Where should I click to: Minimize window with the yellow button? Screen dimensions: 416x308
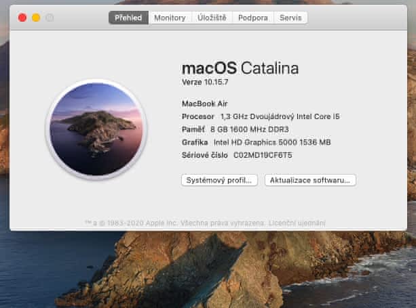point(36,18)
